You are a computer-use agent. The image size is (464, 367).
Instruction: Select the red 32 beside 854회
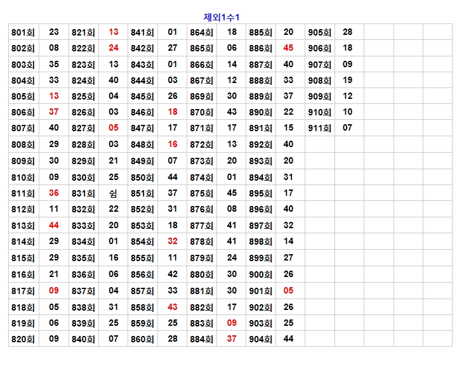(x=173, y=241)
